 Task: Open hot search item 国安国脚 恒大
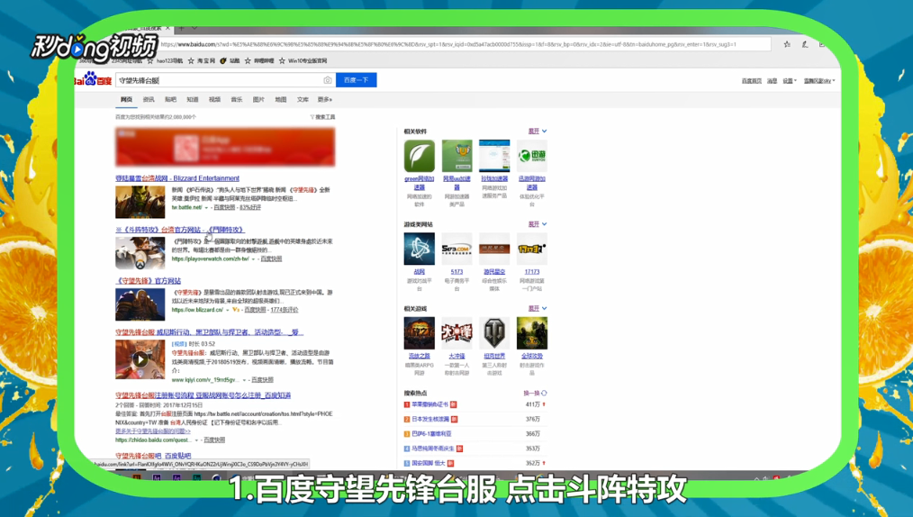[x=428, y=464]
